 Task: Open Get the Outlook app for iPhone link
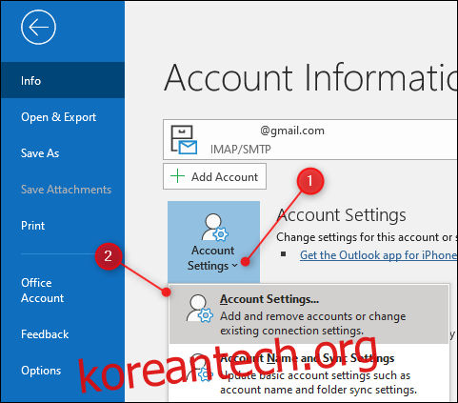378,255
